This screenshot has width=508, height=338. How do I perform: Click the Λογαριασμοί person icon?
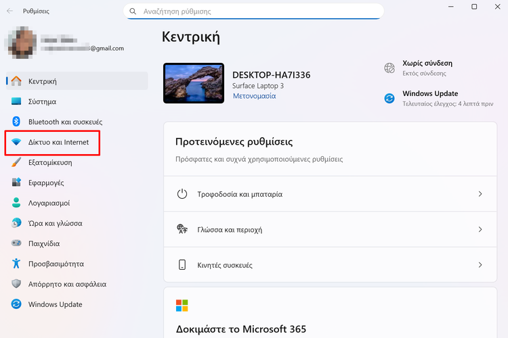17,203
